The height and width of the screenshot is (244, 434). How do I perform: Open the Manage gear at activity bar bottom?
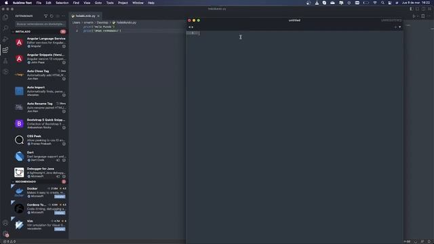point(5,234)
